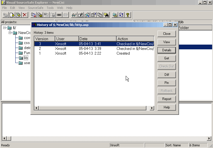Click the Report button
Screen dimensions: 213x148
point(167,99)
